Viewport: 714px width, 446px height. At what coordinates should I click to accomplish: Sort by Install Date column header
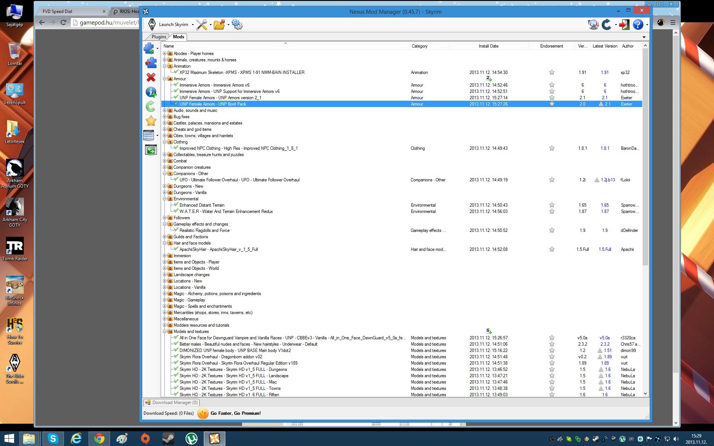click(x=488, y=46)
